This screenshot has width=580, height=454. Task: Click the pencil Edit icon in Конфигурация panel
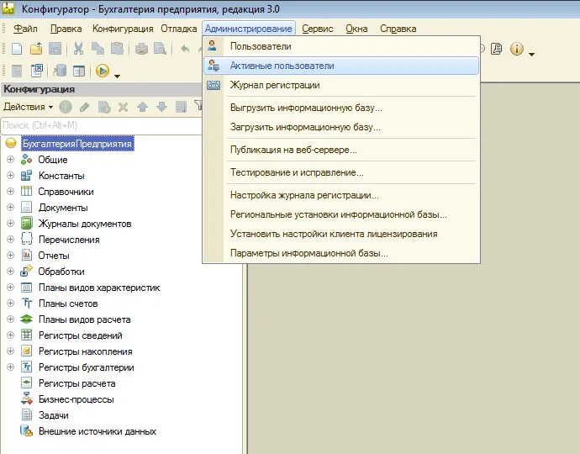(85, 107)
